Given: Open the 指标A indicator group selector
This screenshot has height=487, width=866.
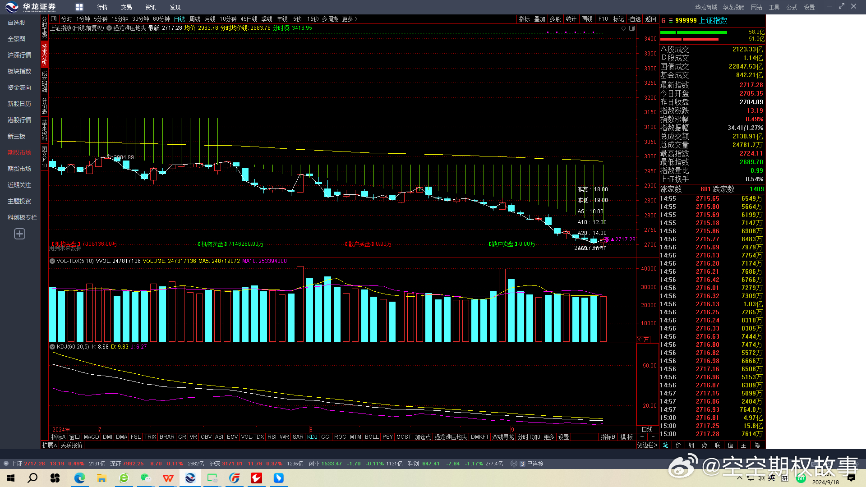Looking at the screenshot, I should click(x=58, y=437).
